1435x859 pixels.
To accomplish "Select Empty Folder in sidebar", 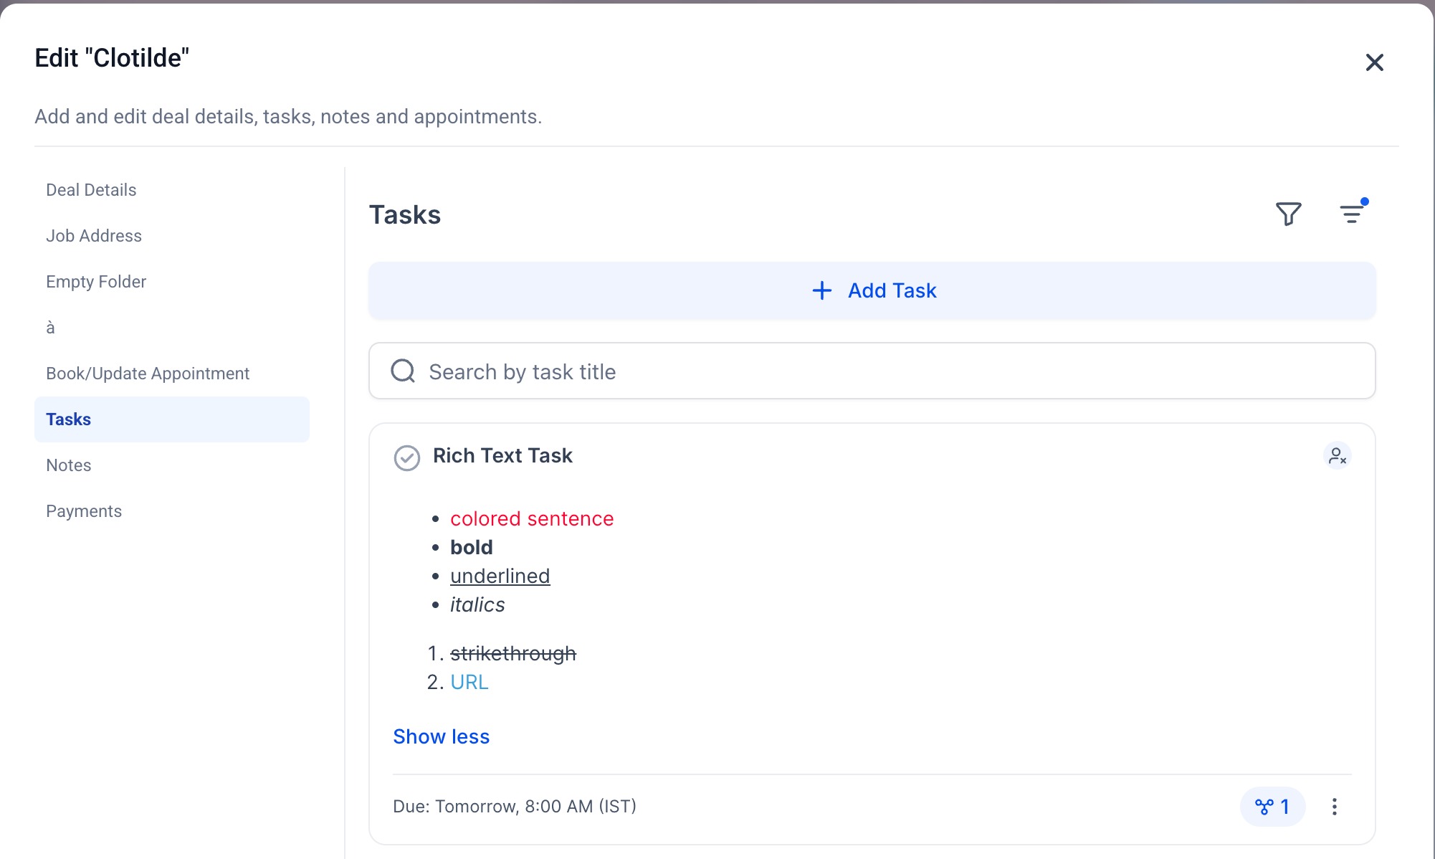I will coord(96,282).
